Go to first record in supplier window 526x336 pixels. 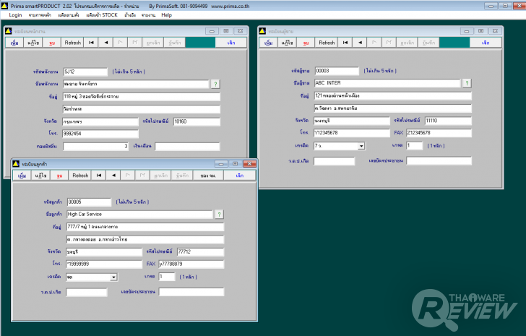[345, 43]
